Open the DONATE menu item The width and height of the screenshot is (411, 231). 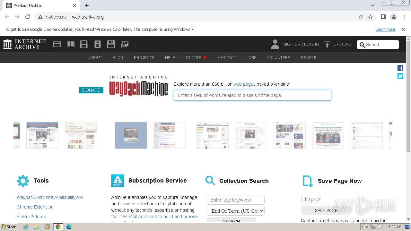pyautogui.click(x=196, y=58)
